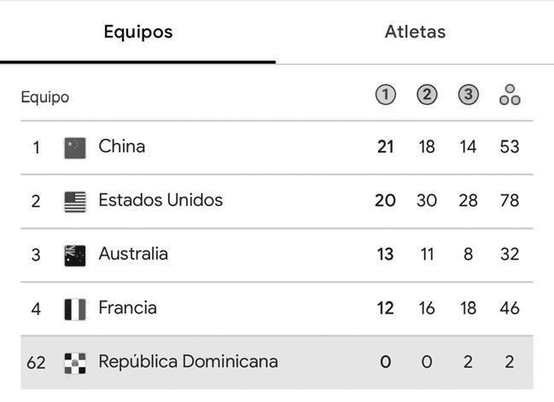Click the total medals icon
554x402 pixels.
(x=510, y=95)
